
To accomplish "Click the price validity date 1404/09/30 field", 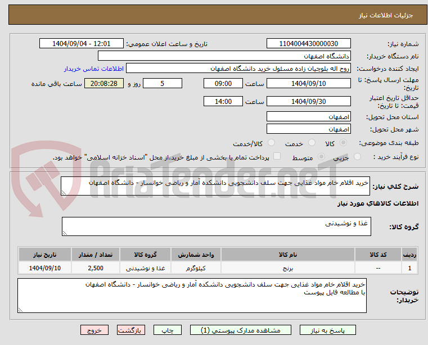I will (308, 101).
